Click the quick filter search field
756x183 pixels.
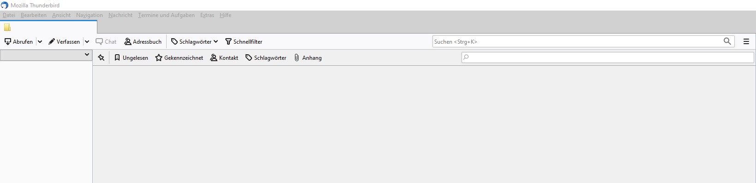pos(607,57)
